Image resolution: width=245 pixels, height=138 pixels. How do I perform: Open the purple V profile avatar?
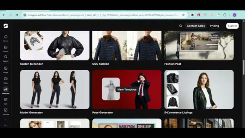tap(234, 15)
